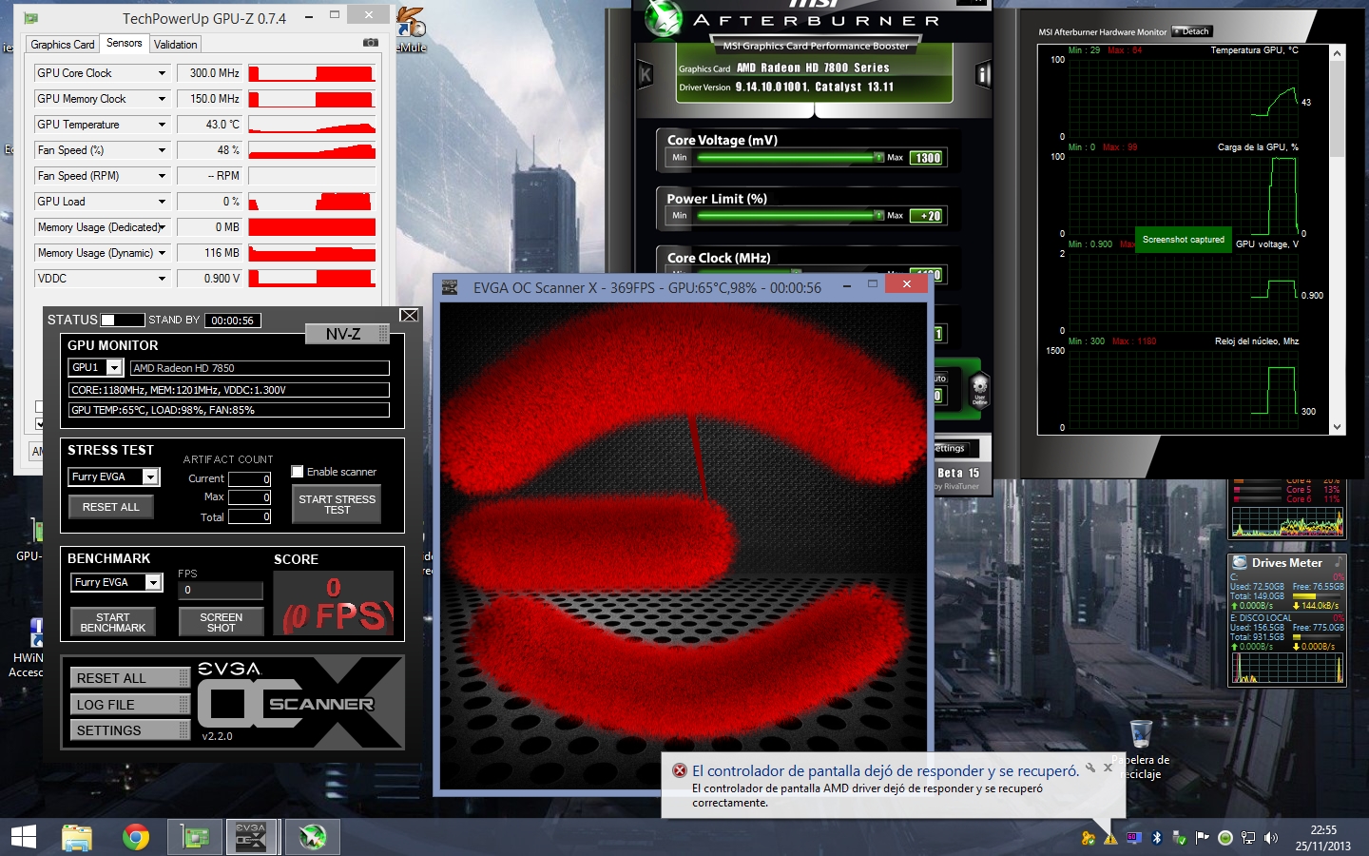
Task: Expand the VDDC sensor dropdown
Action: coord(162,279)
